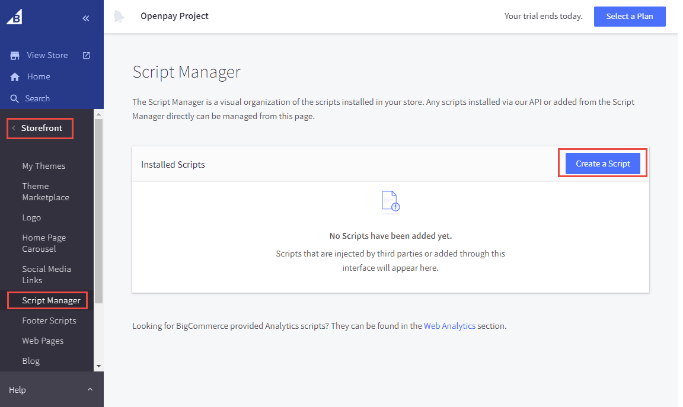The width and height of the screenshot is (683, 407).
Task: Follow the Web Analytics link
Action: tap(449, 326)
